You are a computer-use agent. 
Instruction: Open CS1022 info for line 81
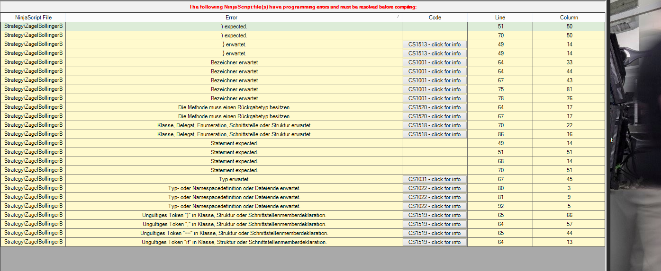coord(435,197)
